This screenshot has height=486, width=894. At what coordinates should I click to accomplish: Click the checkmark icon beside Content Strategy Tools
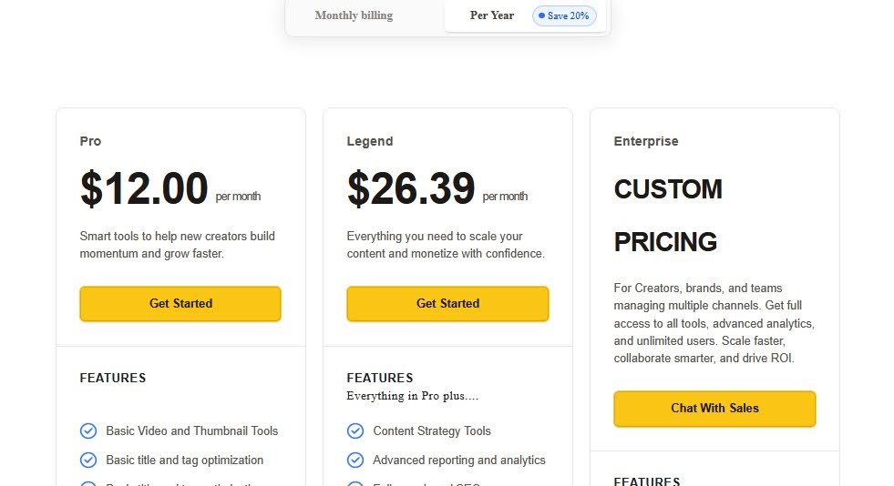pyautogui.click(x=355, y=431)
